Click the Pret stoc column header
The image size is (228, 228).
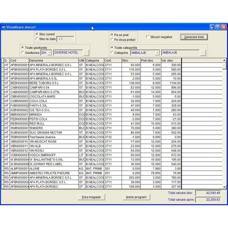click(x=151, y=60)
